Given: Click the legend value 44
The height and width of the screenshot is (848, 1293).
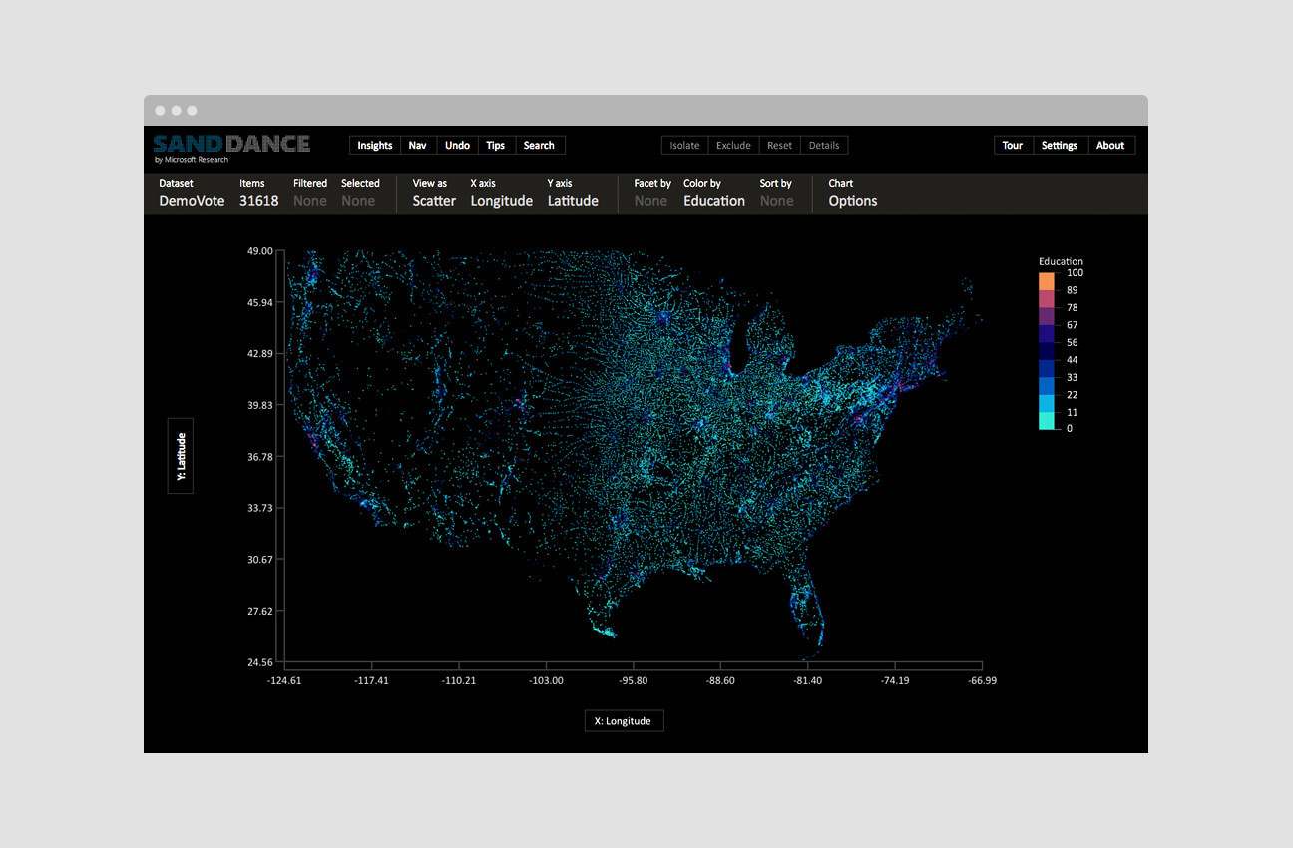Looking at the screenshot, I should [x=1072, y=360].
